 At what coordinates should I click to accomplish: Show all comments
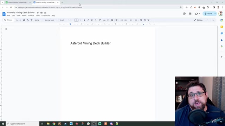[190, 14]
